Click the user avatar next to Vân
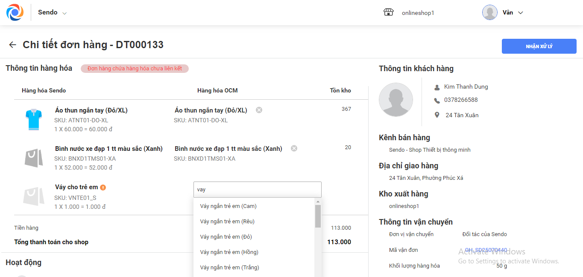The image size is (583, 277). pos(489,12)
